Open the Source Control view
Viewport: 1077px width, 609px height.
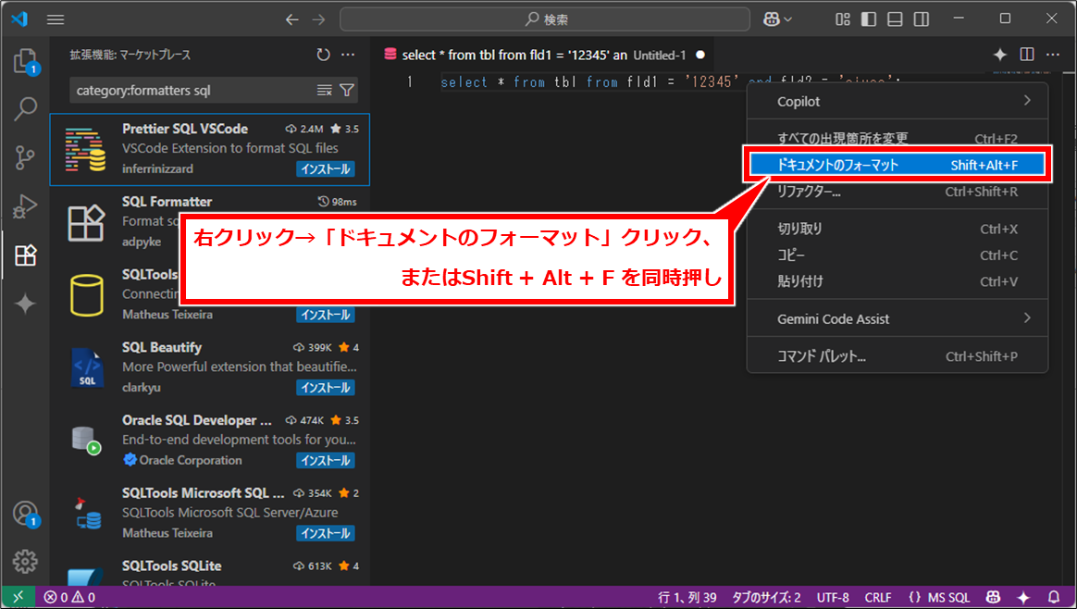tap(25, 157)
